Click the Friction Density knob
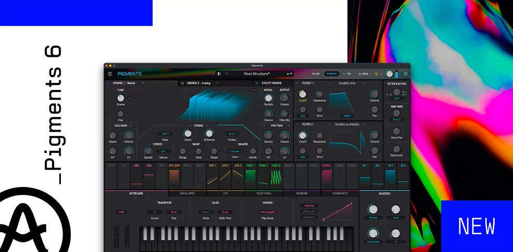The height and width of the screenshot is (252, 513). [268, 135]
